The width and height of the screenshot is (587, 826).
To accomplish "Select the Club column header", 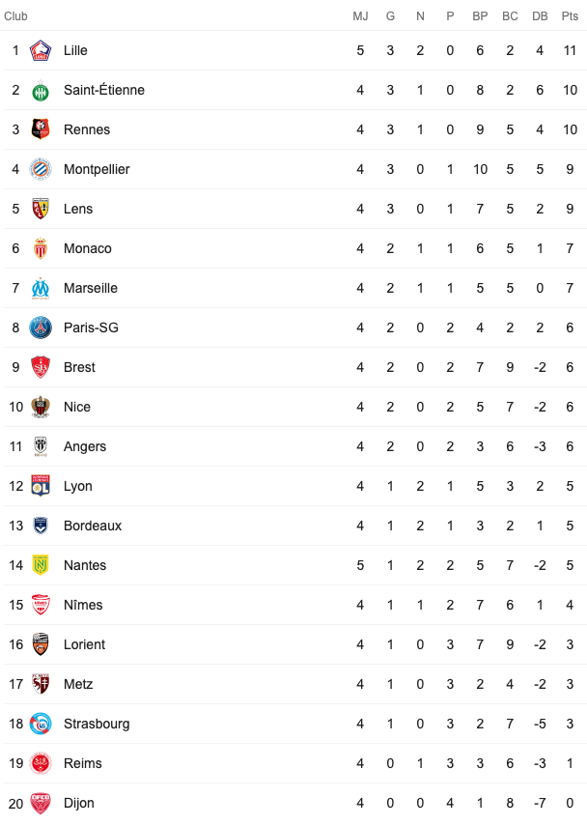I will pos(15,16).
